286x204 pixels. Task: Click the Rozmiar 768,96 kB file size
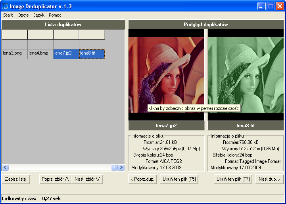point(241,142)
